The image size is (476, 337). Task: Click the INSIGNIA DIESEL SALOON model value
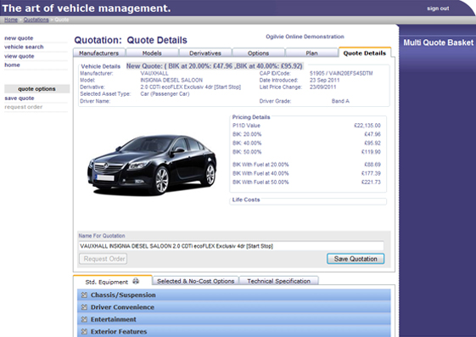click(171, 80)
